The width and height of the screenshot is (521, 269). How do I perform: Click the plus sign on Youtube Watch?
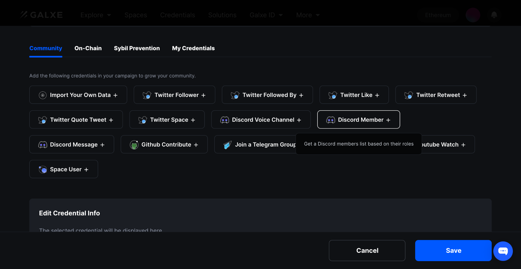(463, 145)
